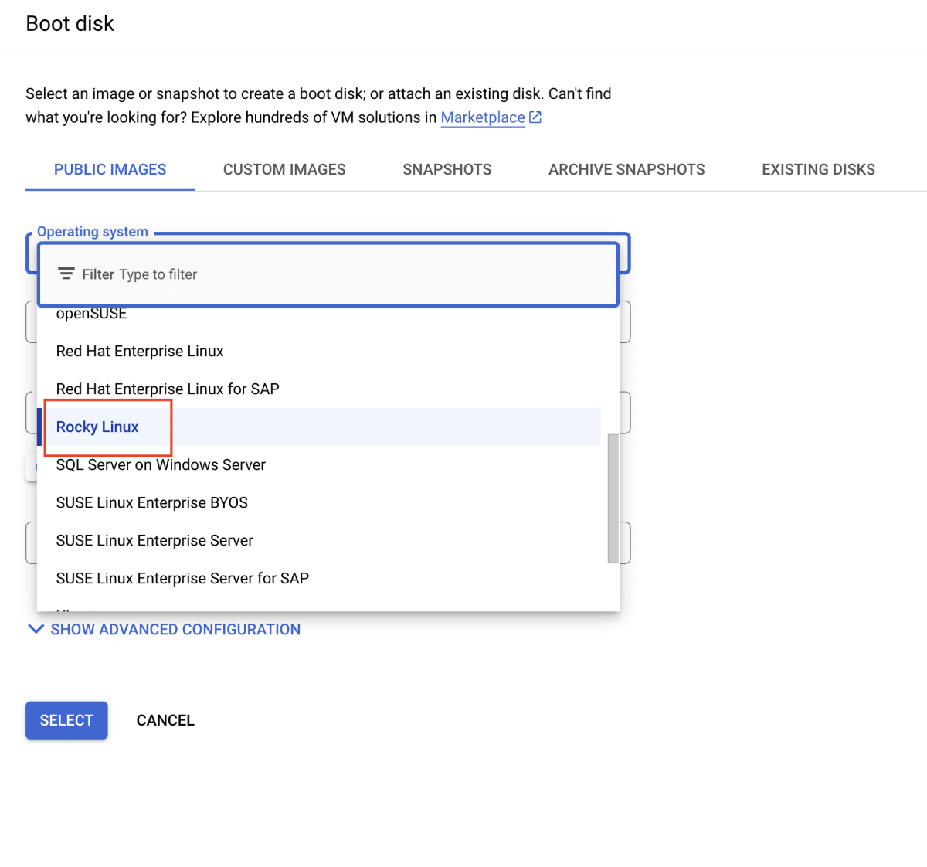Expand Show Advanced Configuration
The image size is (927, 867).
(164, 630)
